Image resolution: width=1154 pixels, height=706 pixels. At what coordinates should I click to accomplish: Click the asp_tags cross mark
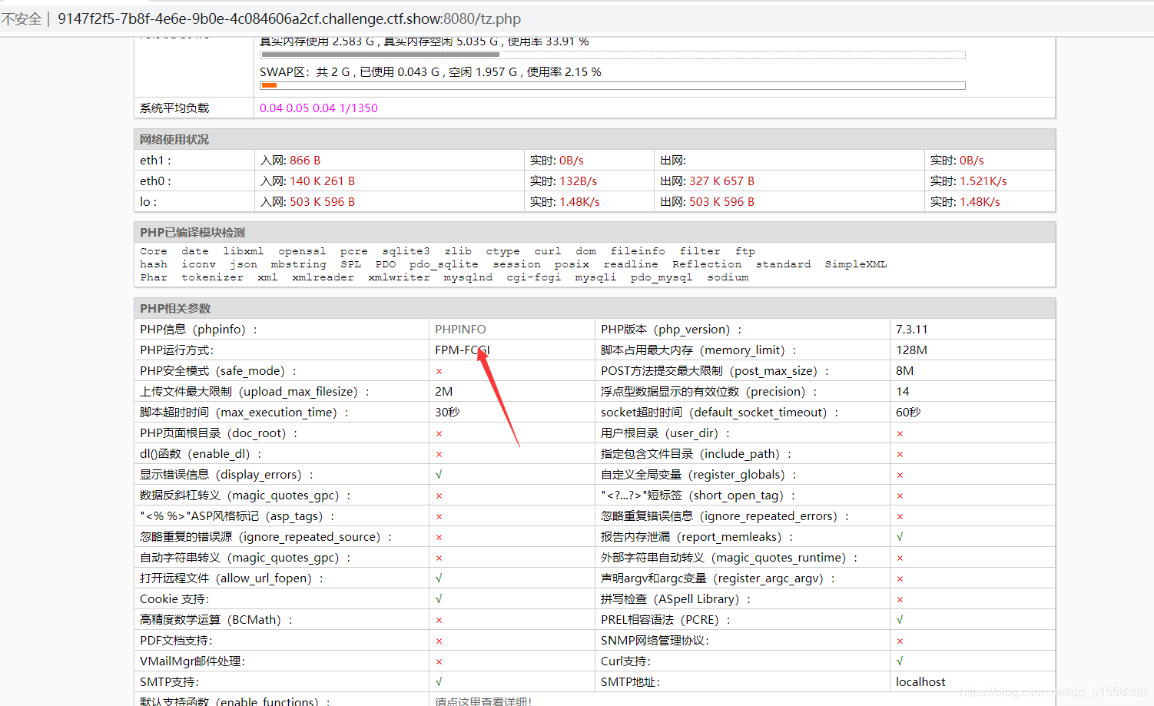click(x=439, y=516)
